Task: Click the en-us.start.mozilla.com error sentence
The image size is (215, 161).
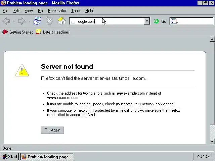Action: 93,78
